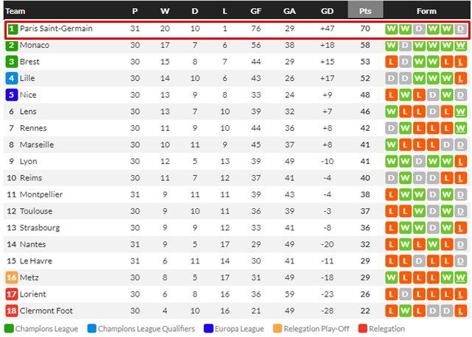Sort by GF column header
This screenshot has height=337, width=472.
256,11
